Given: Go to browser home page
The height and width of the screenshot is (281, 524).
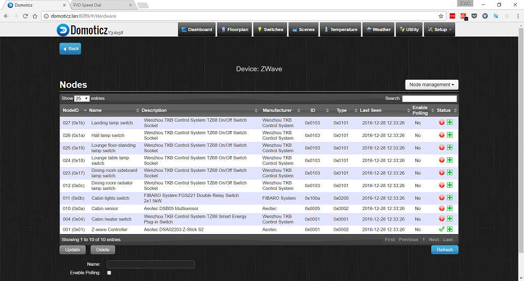Looking at the screenshot, I should tap(35, 16).
